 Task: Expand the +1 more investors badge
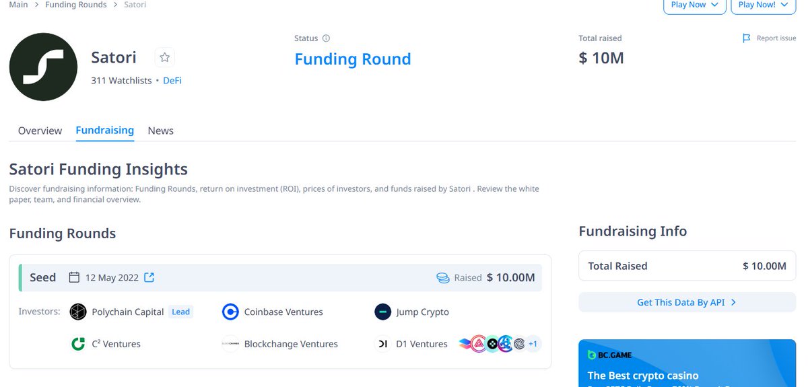[x=533, y=344]
